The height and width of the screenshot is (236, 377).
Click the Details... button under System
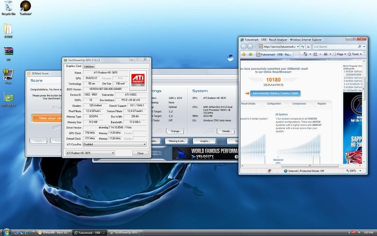pyautogui.click(x=227, y=131)
